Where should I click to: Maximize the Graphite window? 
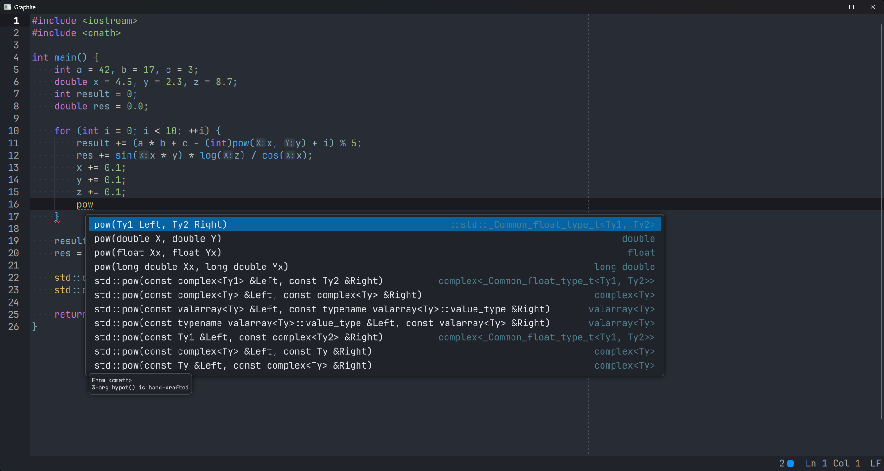(852, 7)
